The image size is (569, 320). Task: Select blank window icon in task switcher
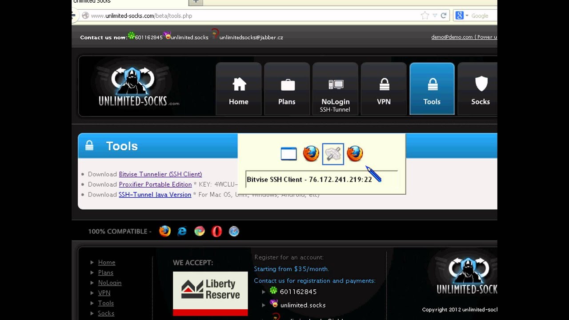tap(289, 154)
